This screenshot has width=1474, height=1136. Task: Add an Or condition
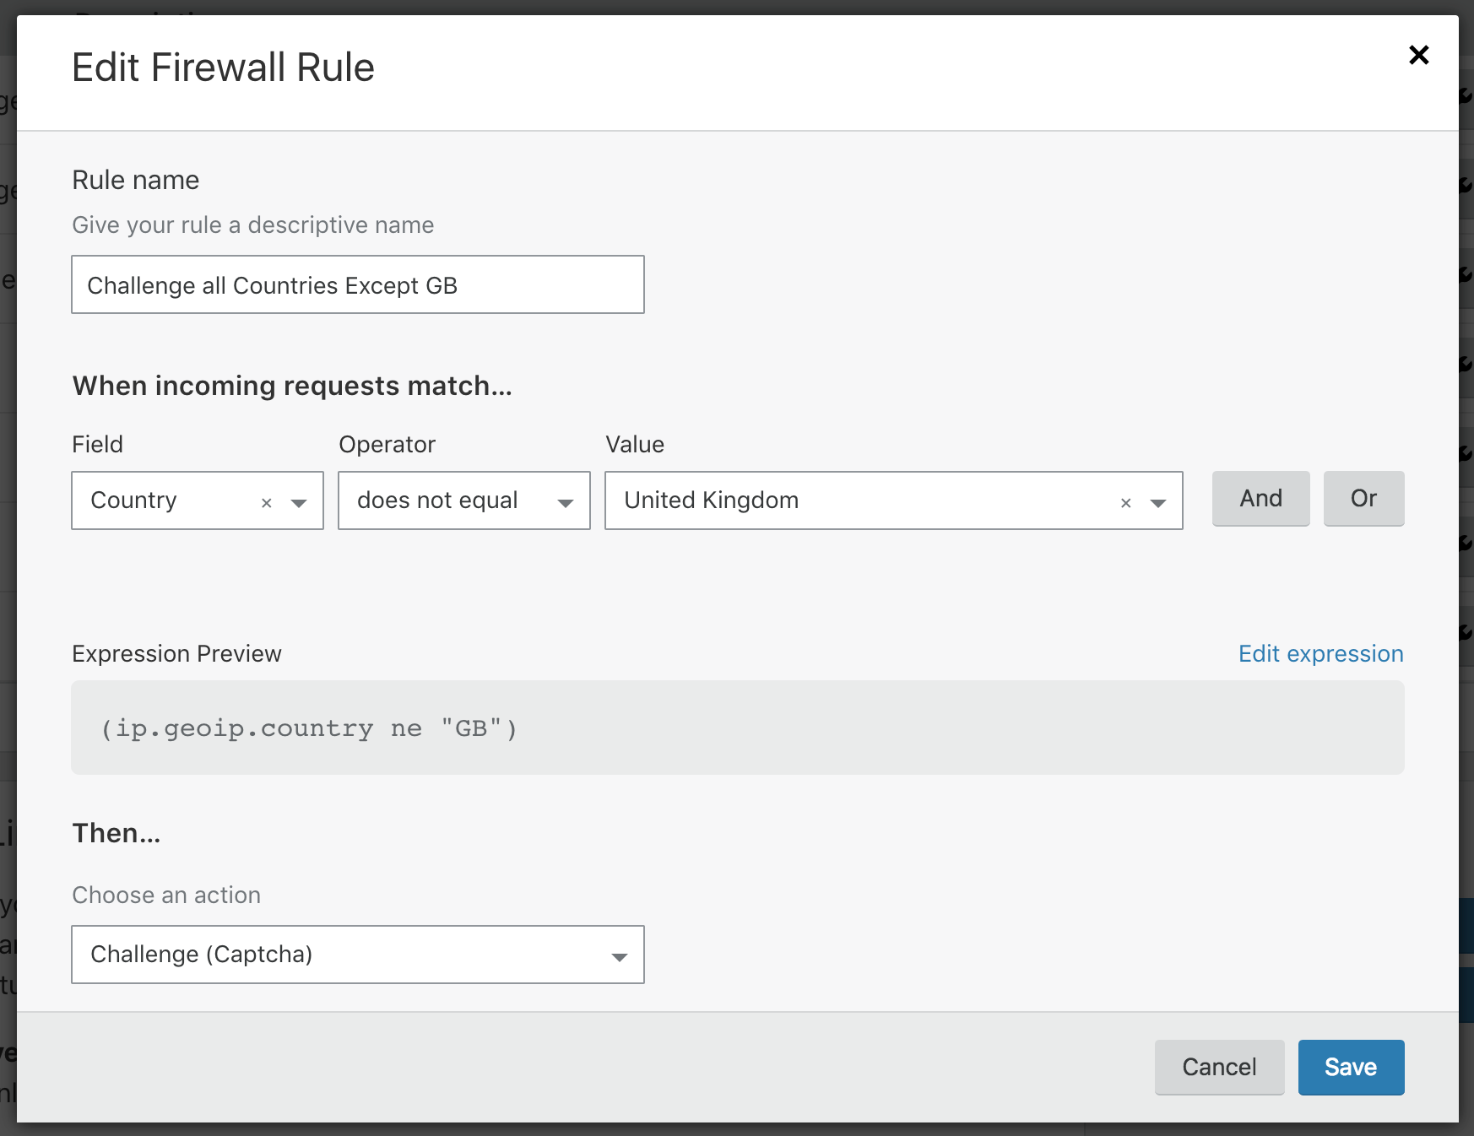[1364, 499]
